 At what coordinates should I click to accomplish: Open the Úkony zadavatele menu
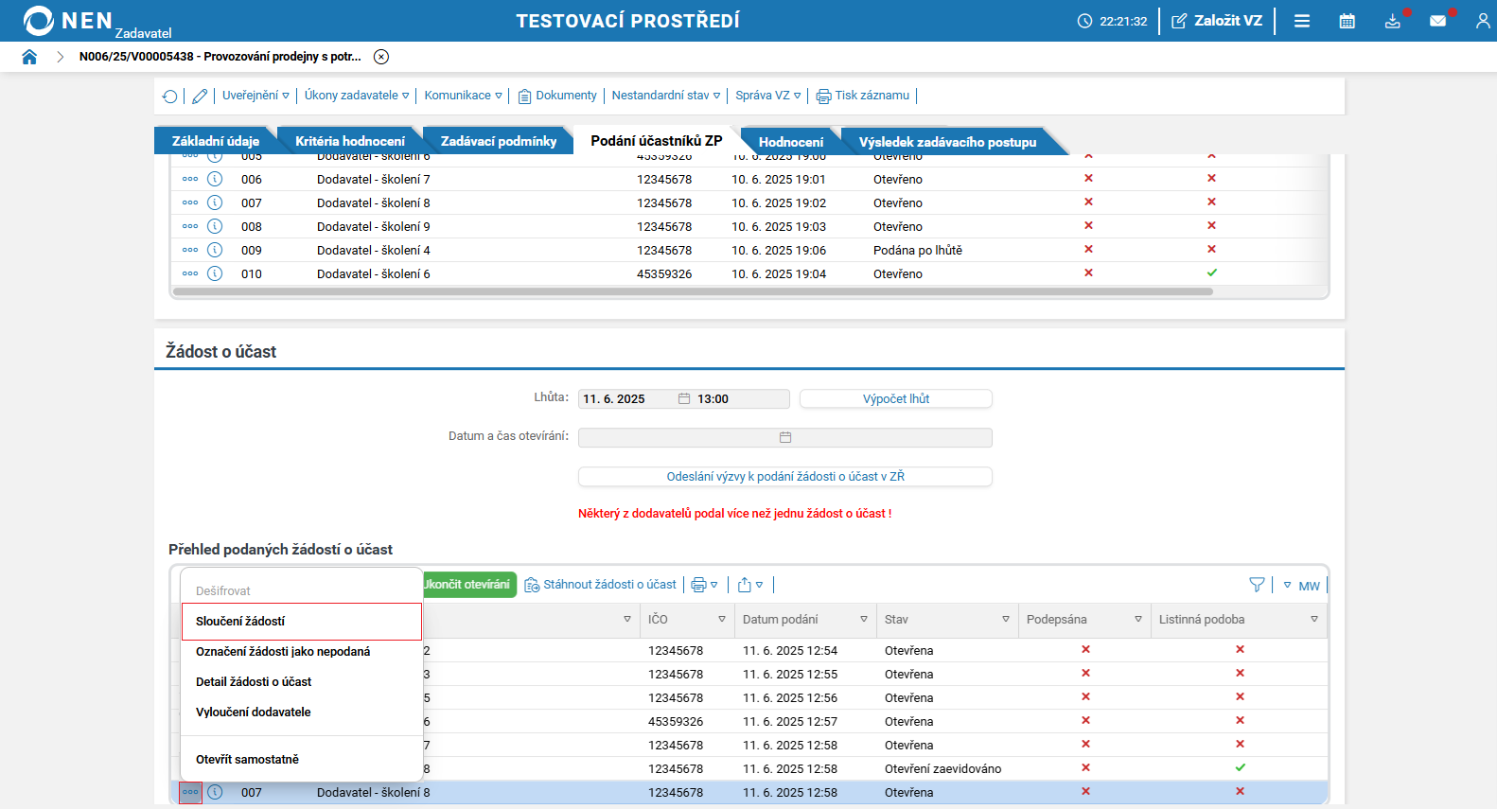357,96
